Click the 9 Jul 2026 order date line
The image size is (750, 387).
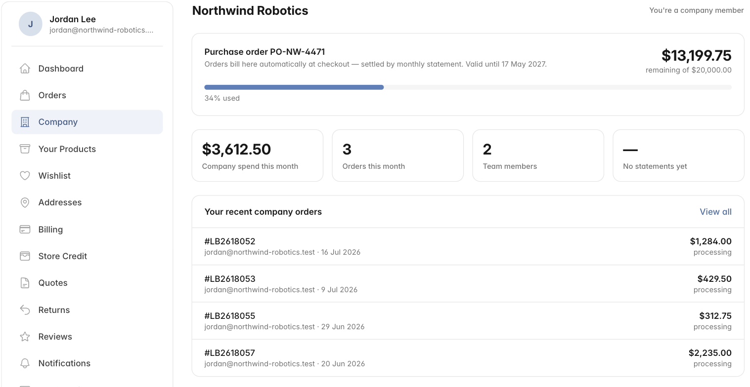(x=281, y=290)
